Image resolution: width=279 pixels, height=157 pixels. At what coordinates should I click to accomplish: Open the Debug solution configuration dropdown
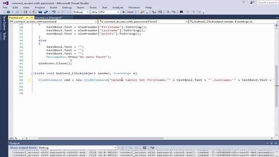[81, 12]
